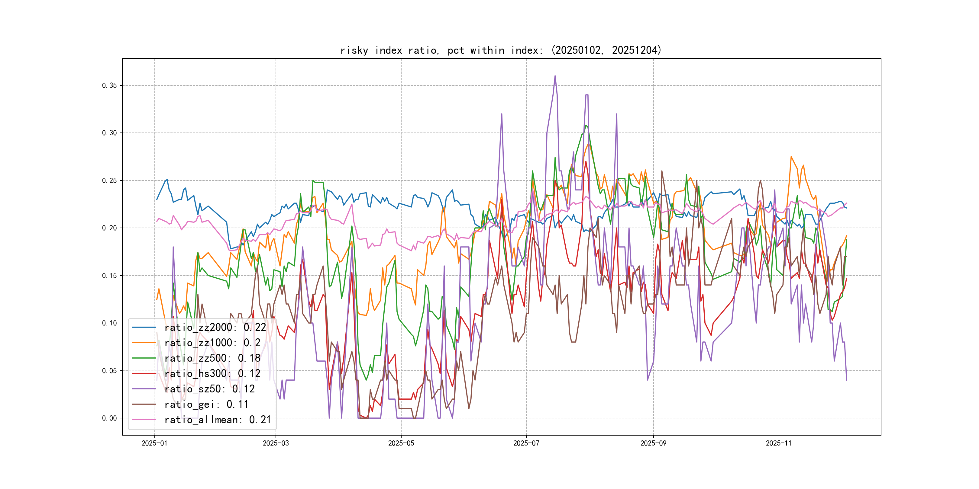Click the 0.00 y-axis tick label
The height and width of the screenshot is (489, 979).
tap(109, 418)
